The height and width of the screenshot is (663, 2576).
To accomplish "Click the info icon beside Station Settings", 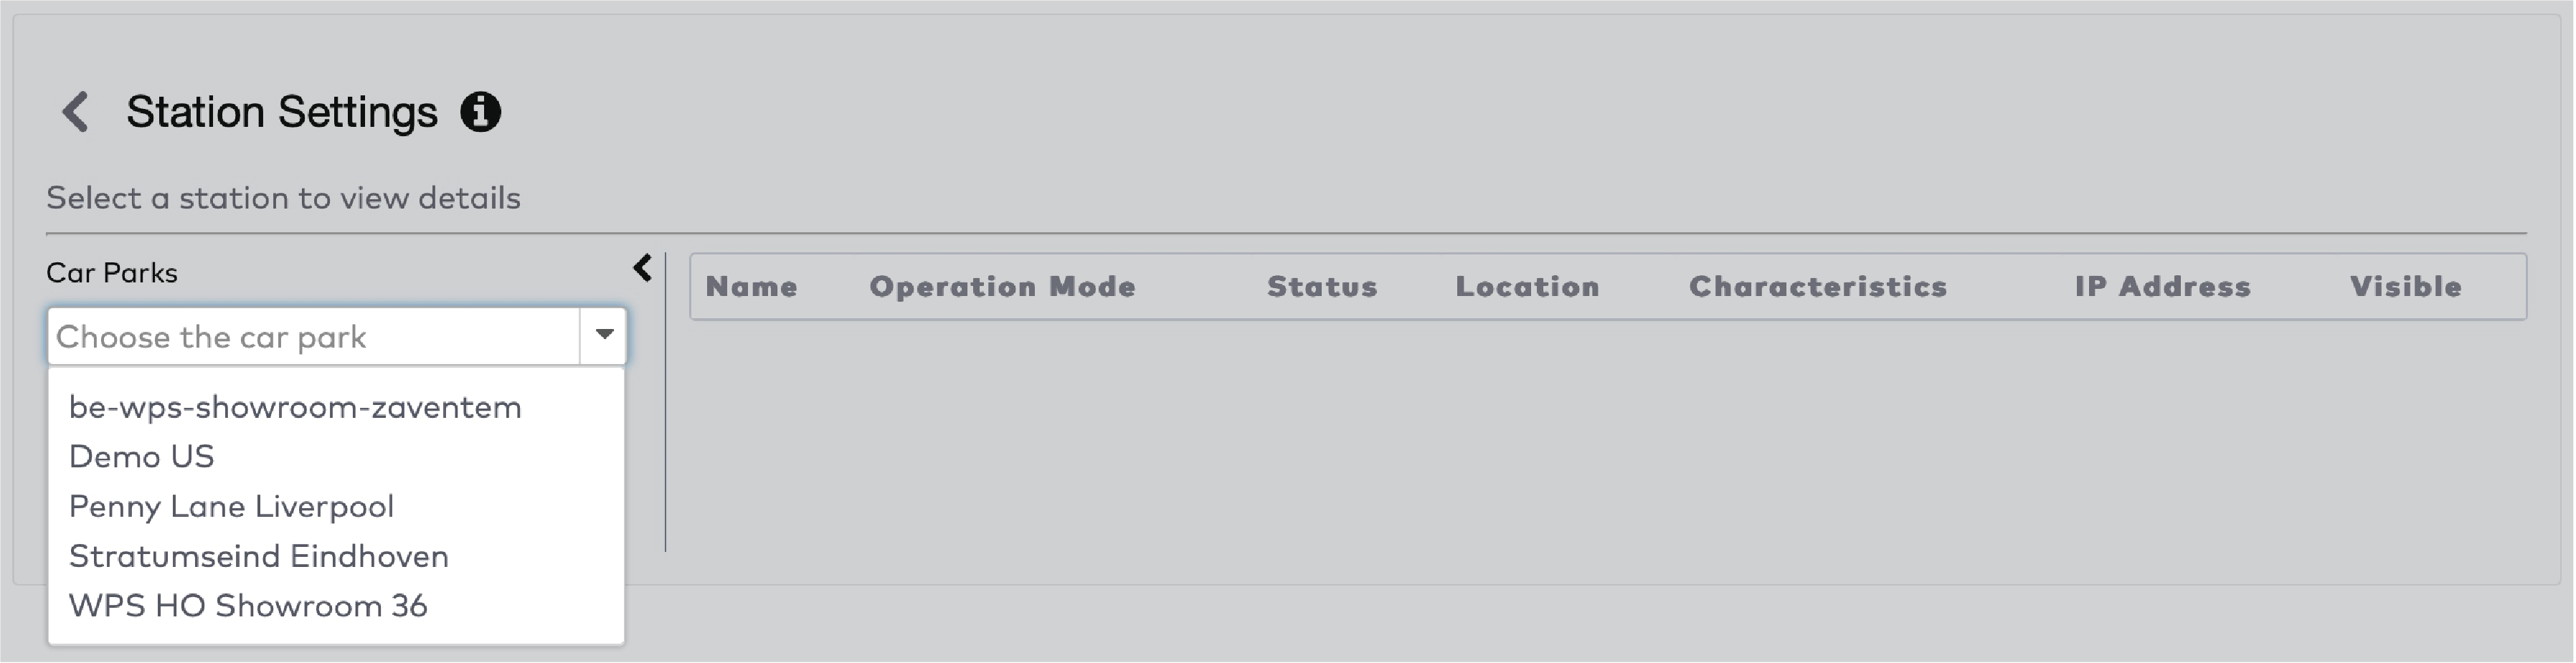I will (482, 113).
